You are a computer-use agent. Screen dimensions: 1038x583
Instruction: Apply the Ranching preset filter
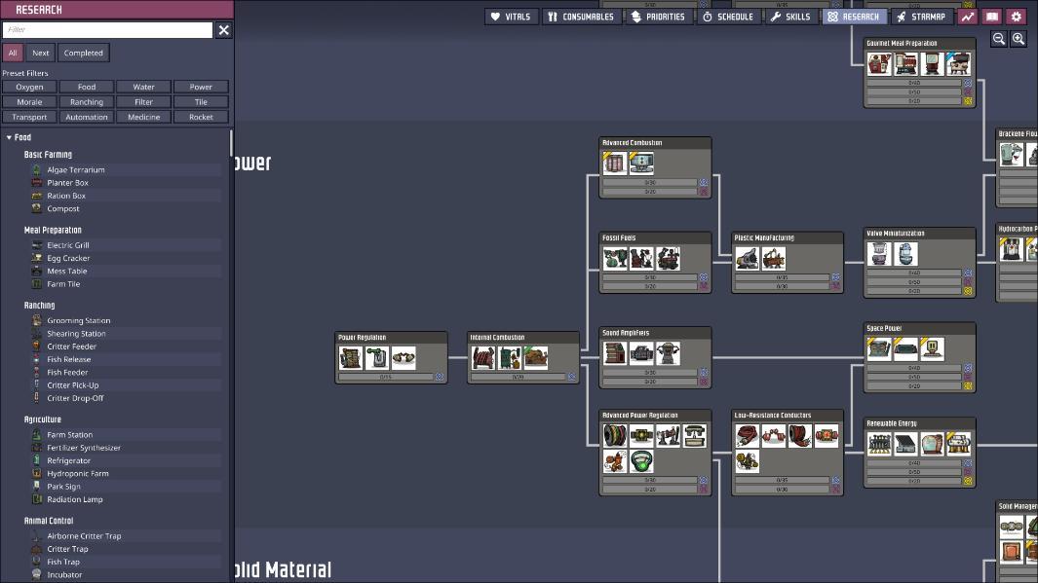(86, 102)
